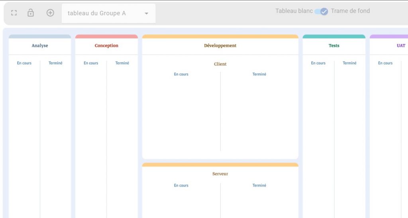Select the "Trame de fond" label
The image size is (408, 218).
[350, 11]
